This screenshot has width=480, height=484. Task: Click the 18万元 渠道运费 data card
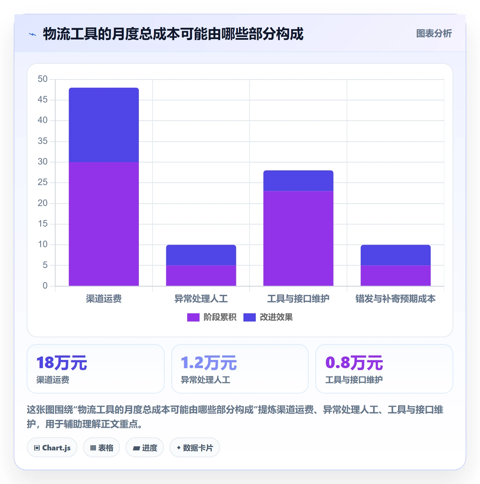[x=96, y=369]
